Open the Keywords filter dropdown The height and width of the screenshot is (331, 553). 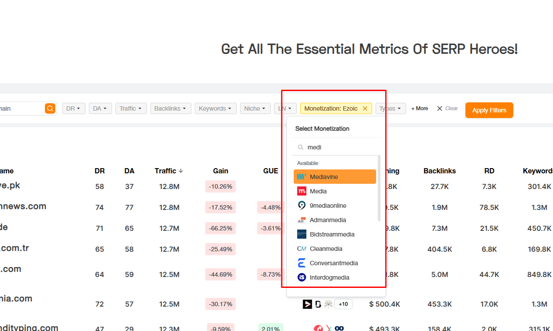click(x=216, y=108)
